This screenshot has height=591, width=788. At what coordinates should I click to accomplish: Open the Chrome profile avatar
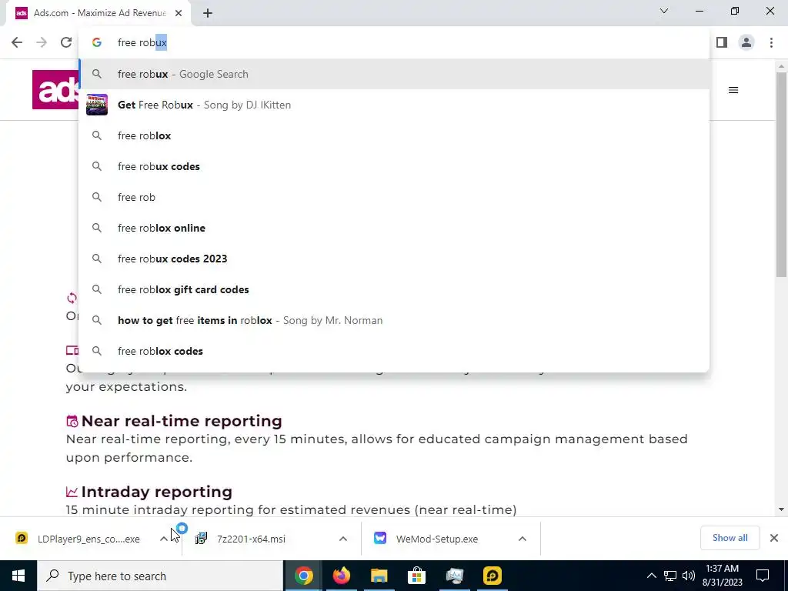point(746,42)
